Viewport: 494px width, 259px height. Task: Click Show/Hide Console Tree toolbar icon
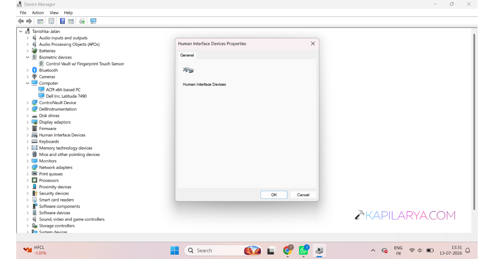40,21
